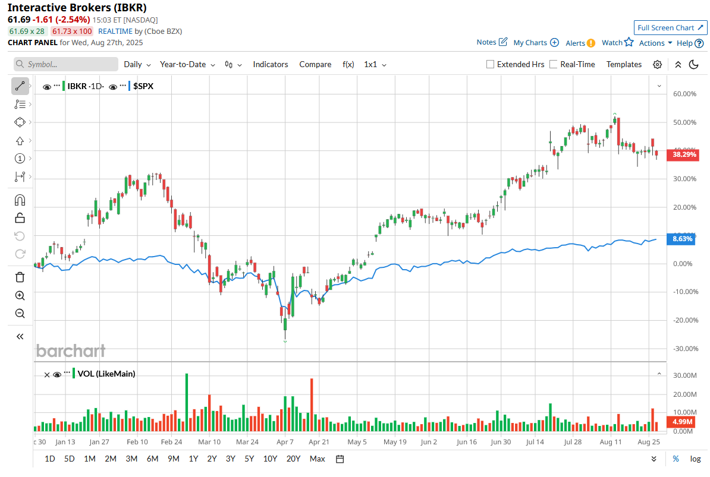
Task: Set range to 1M
Action: click(90, 459)
